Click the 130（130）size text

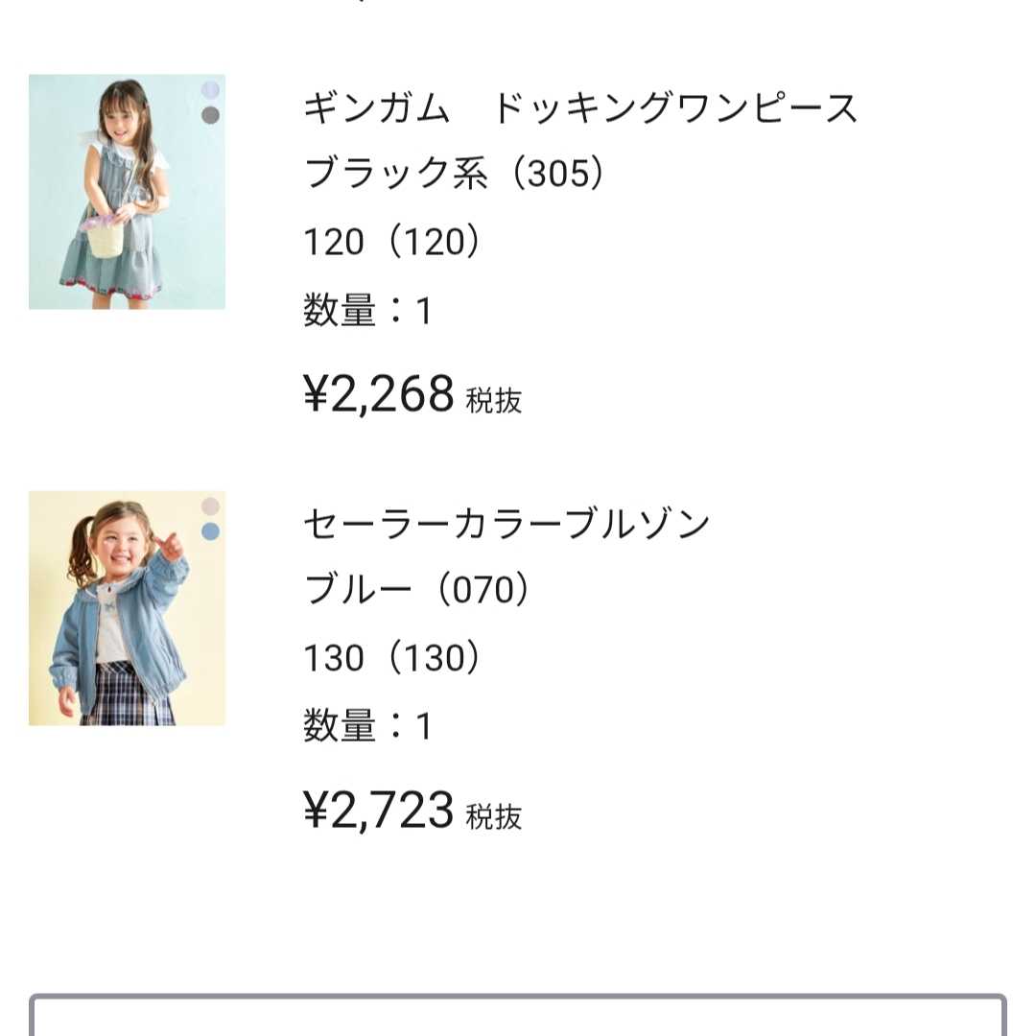click(391, 657)
